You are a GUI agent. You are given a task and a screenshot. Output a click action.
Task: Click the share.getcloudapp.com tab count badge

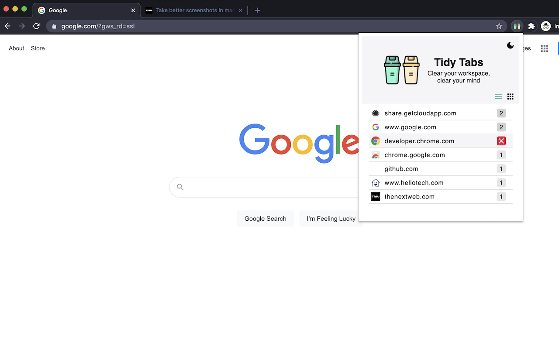click(x=501, y=113)
